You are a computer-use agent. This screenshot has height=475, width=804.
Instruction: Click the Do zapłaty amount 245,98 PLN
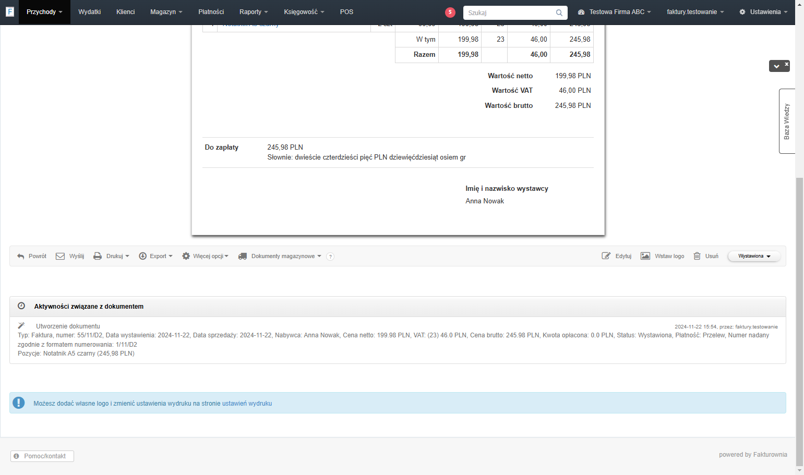tap(285, 147)
